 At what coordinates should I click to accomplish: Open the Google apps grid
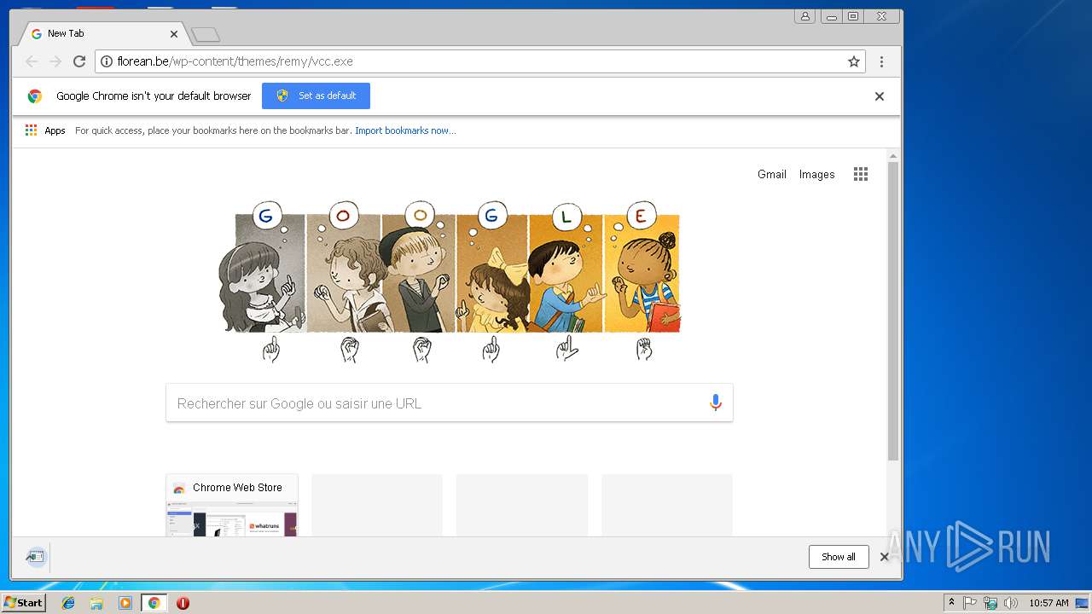861,174
